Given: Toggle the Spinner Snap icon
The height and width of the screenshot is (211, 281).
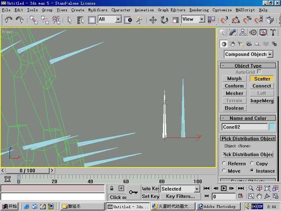Looking at the screenshot, I should 258,20.
